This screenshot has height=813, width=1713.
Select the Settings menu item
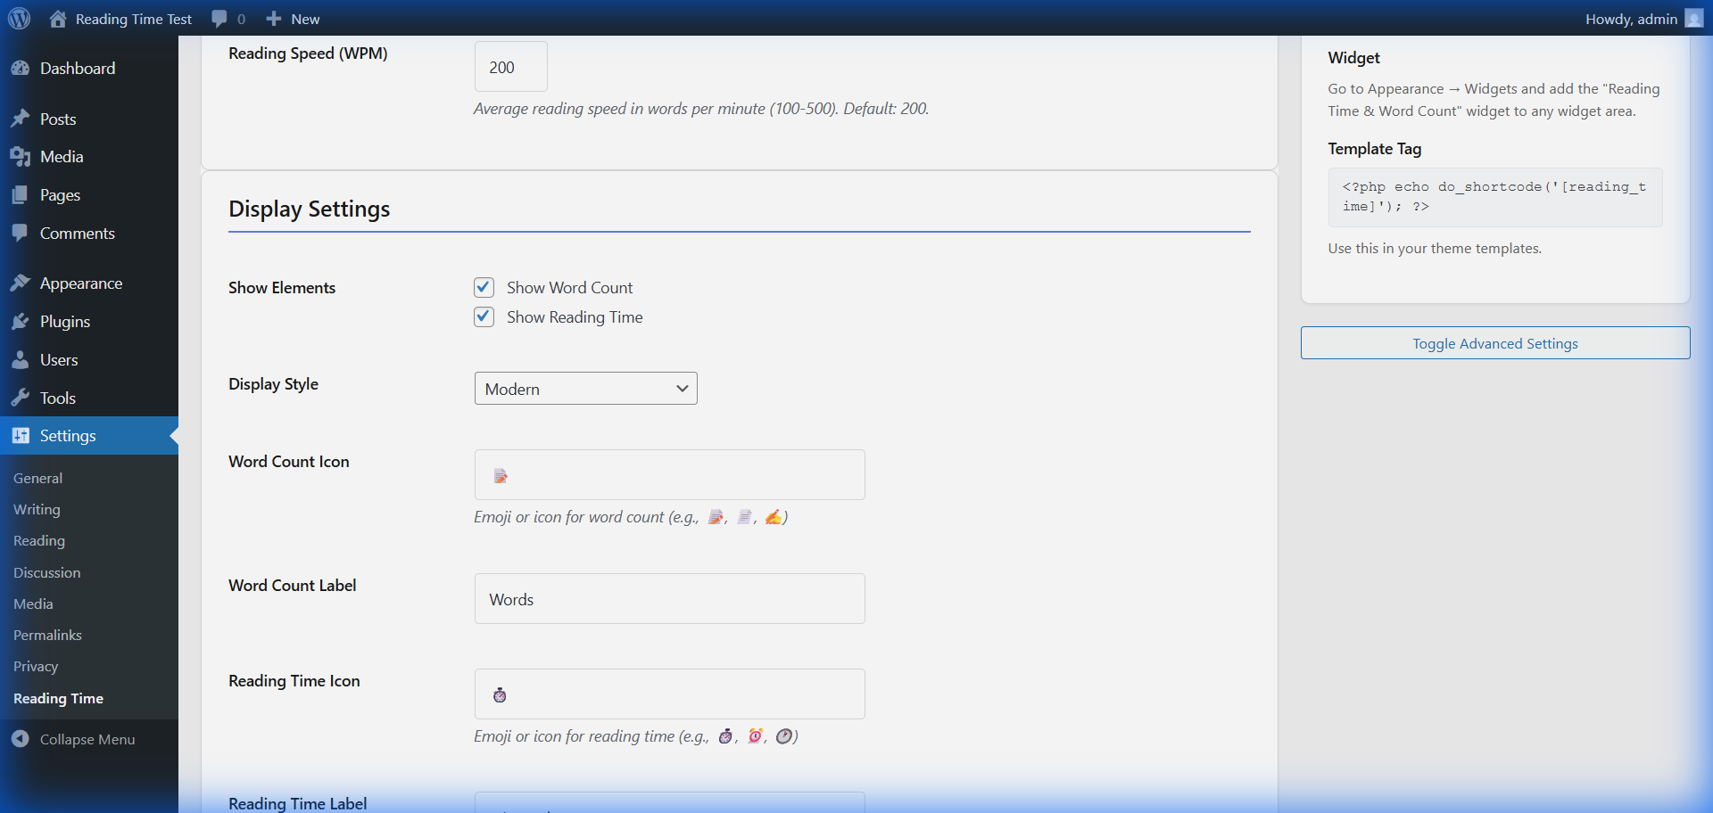tap(89, 436)
